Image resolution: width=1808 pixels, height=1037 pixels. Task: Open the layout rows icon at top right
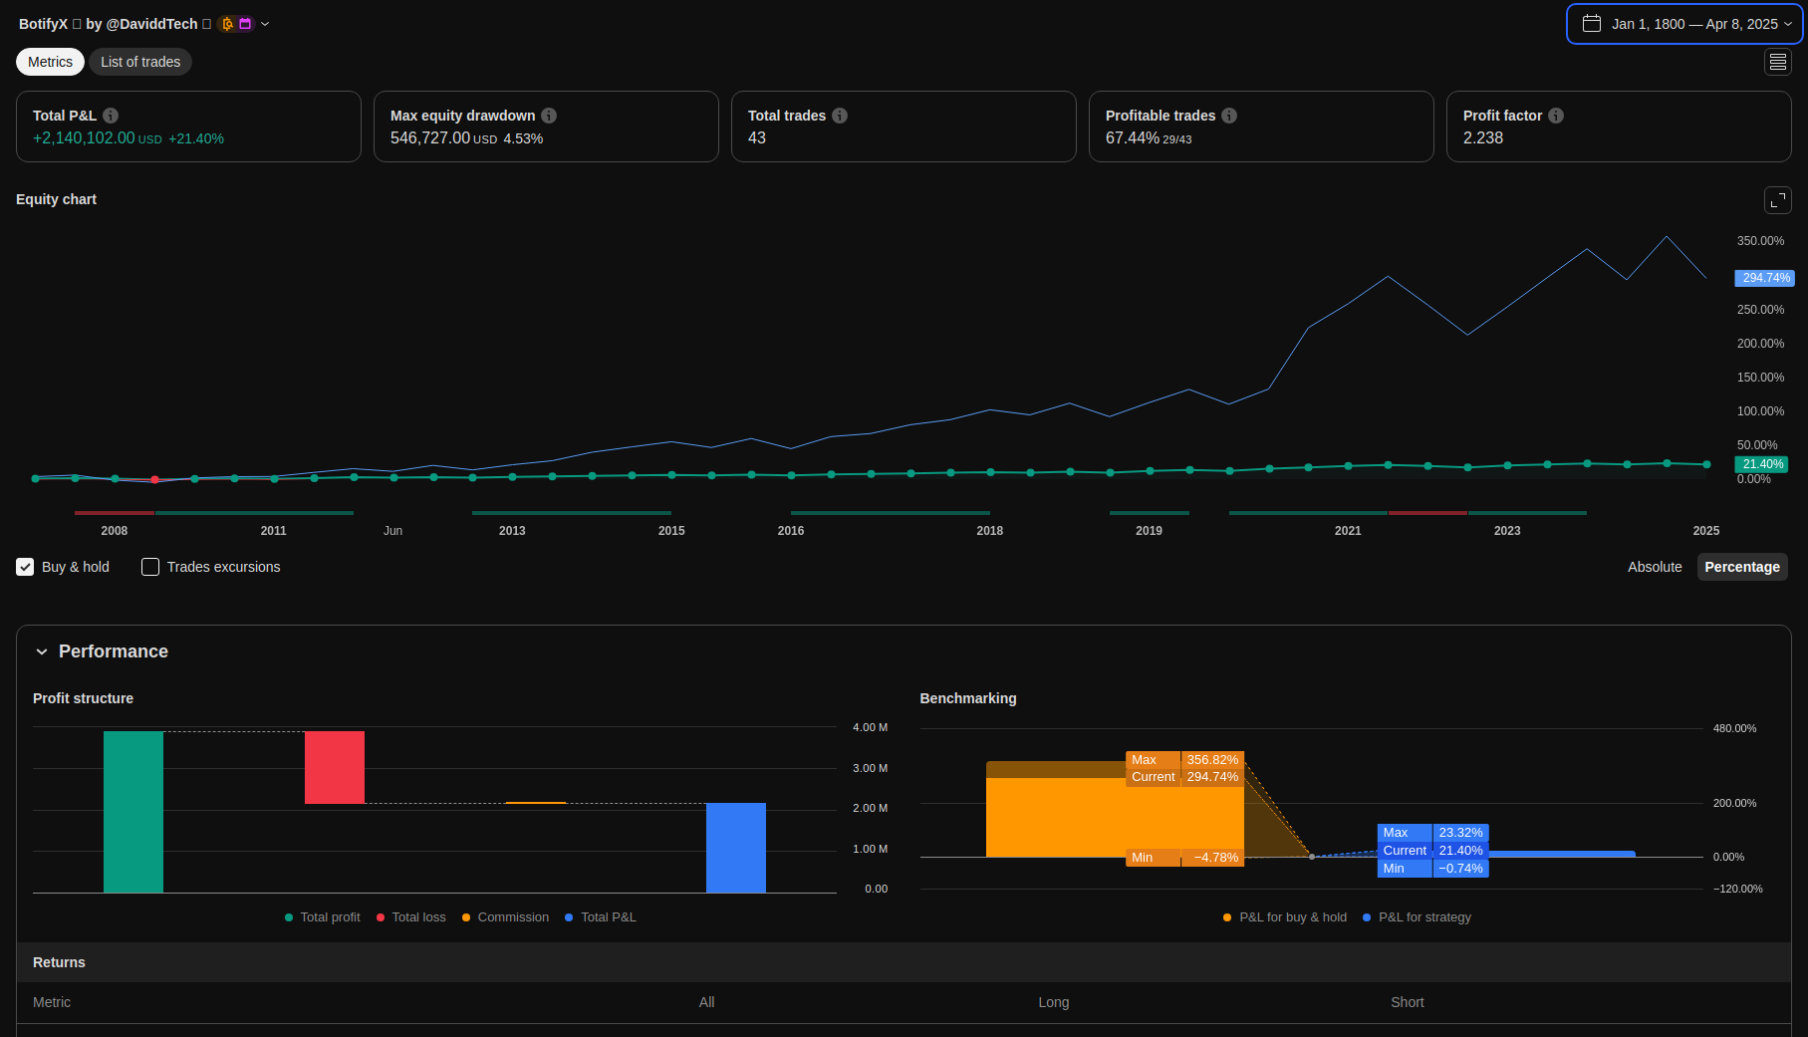coord(1777,62)
